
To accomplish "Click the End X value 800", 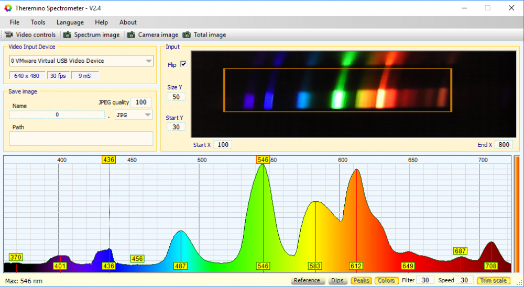I will (504, 145).
